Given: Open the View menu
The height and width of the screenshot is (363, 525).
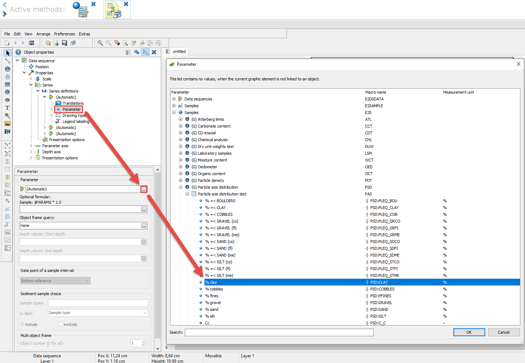Looking at the screenshot, I should tap(28, 34).
